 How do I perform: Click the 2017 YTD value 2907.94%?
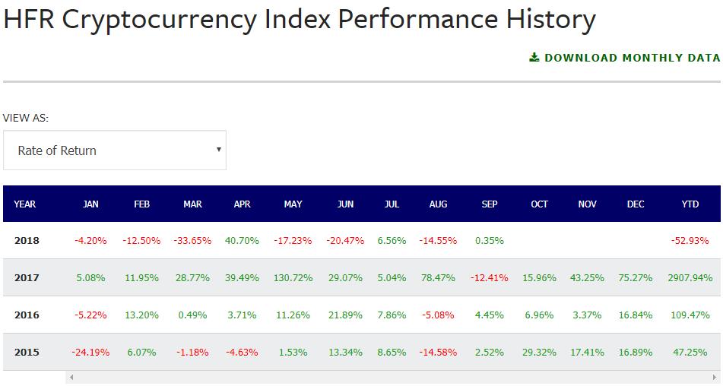point(690,278)
